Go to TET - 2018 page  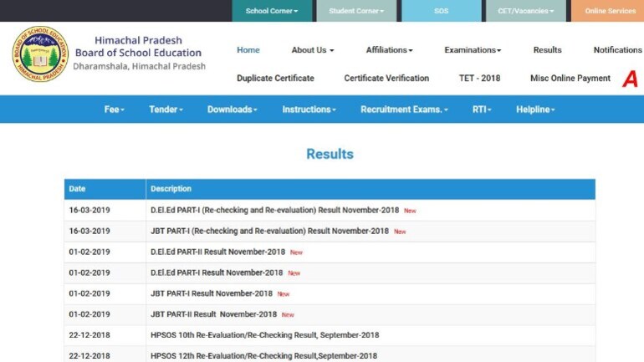click(x=479, y=79)
